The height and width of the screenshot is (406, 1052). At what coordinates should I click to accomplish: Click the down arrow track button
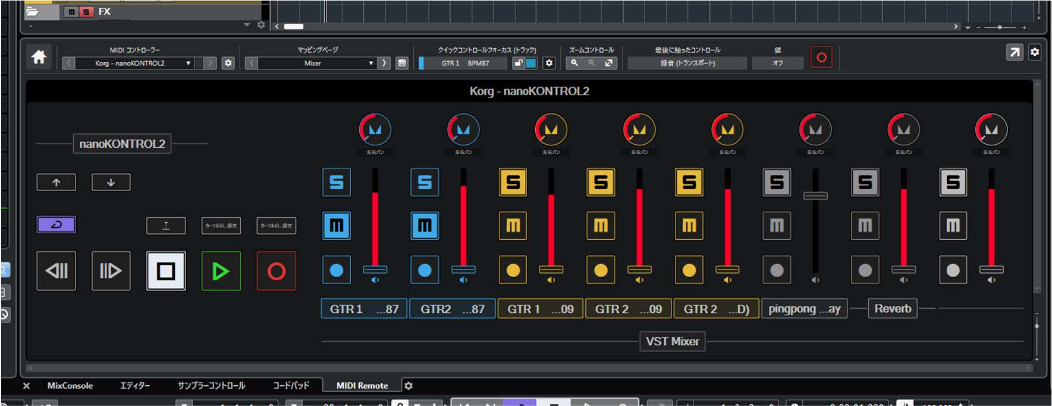111,182
